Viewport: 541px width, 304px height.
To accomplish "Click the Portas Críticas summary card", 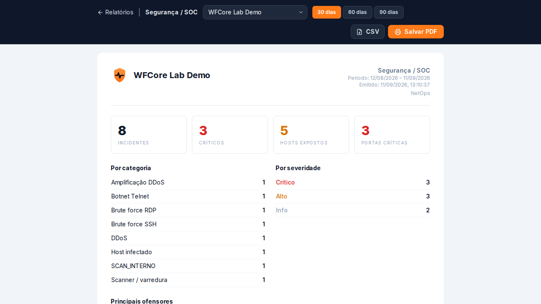I will coord(392,135).
